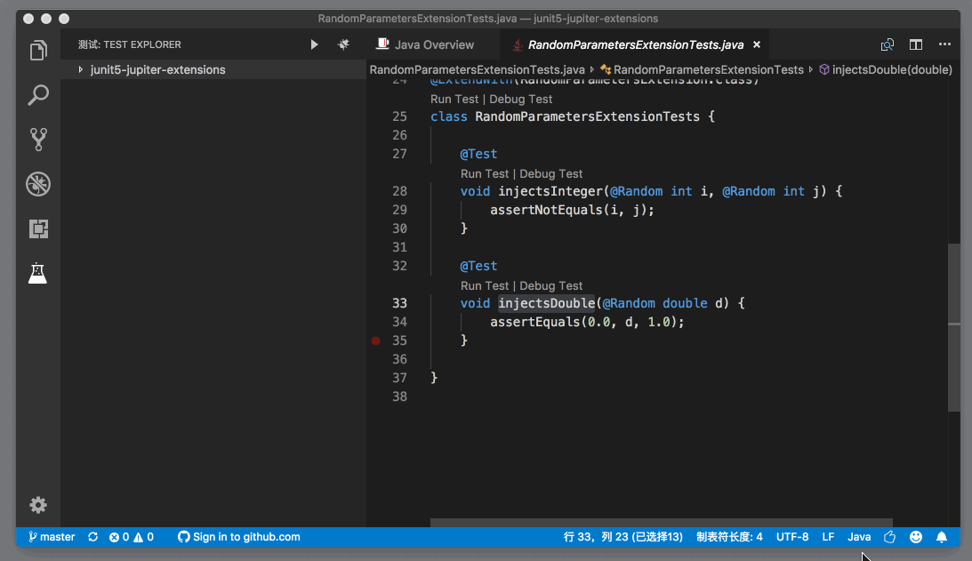Open the editor's More Actions ellipsis menu
Image resolution: width=972 pixels, height=561 pixels.
[944, 44]
